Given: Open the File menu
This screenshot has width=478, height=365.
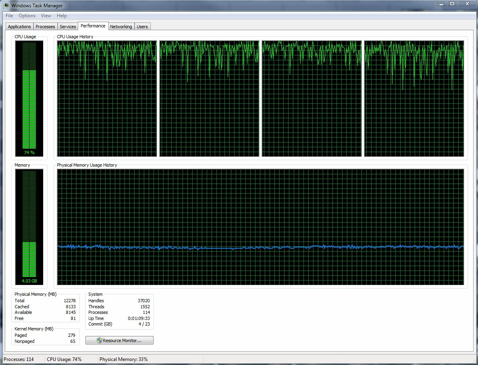Looking at the screenshot, I should 9,16.
